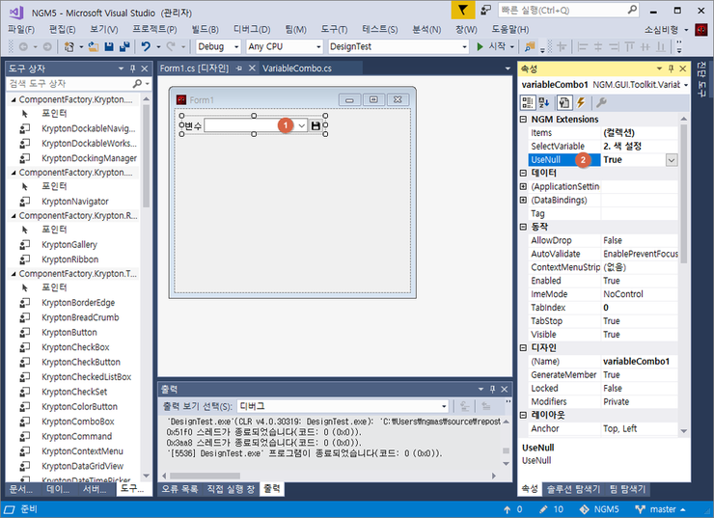This screenshot has width=714, height=518.
Task: Sort properties alphabetically
Action: tap(544, 103)
